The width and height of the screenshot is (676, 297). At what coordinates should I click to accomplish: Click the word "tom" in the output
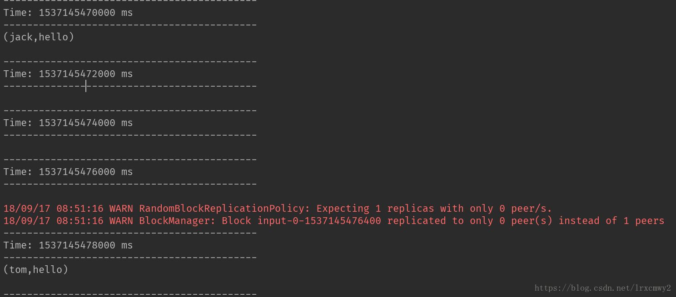click(18, 270)
